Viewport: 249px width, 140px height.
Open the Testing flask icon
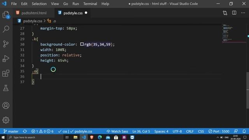coord(6,88)
